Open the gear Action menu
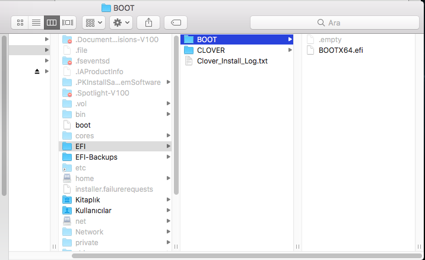Screen dimensions: 425x260 click(x=121, y=23)
